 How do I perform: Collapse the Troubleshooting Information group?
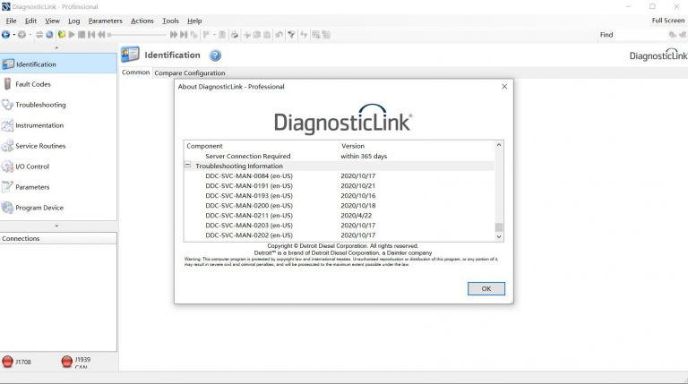187,166
